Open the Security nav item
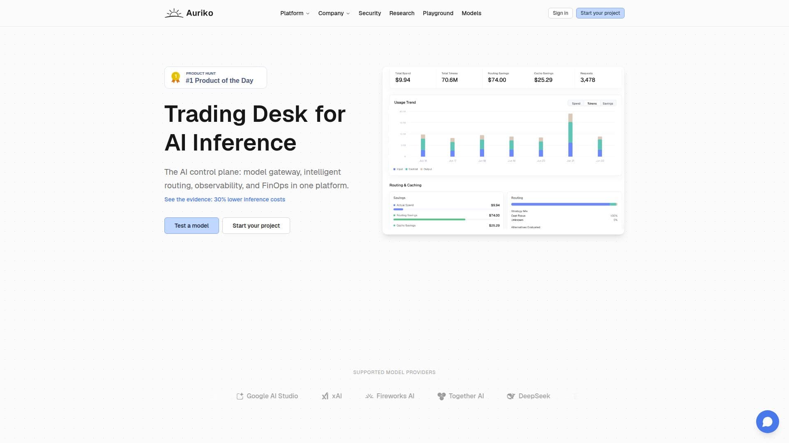Viewport: 789px width, 443px height. coord(370,13)
